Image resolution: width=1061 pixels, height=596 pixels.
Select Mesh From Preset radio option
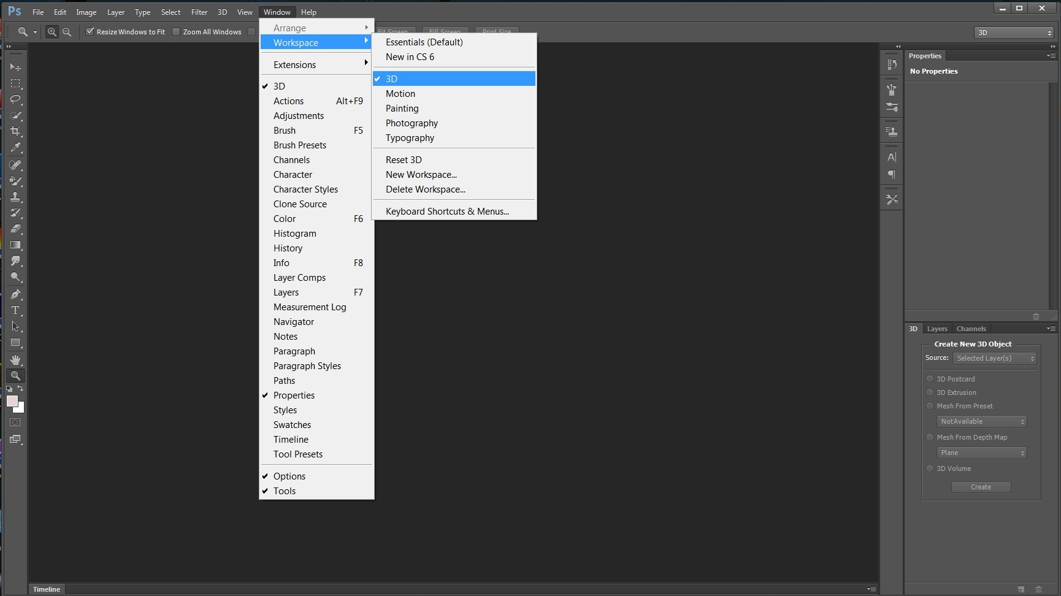click(x=930, y=406)
